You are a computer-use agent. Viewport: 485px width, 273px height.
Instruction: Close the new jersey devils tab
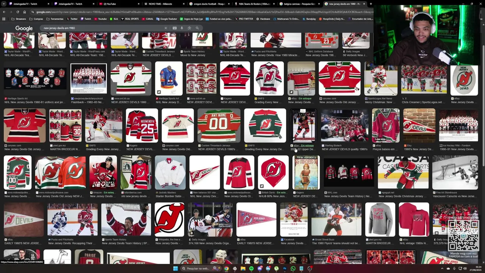[364, 4]
